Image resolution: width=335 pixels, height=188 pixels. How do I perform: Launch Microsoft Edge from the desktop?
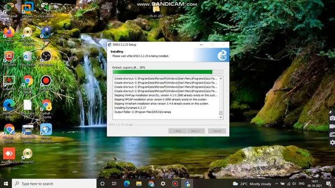pos(9,109)
